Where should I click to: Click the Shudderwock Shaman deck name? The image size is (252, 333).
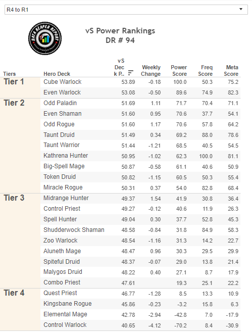pos(74,230)
